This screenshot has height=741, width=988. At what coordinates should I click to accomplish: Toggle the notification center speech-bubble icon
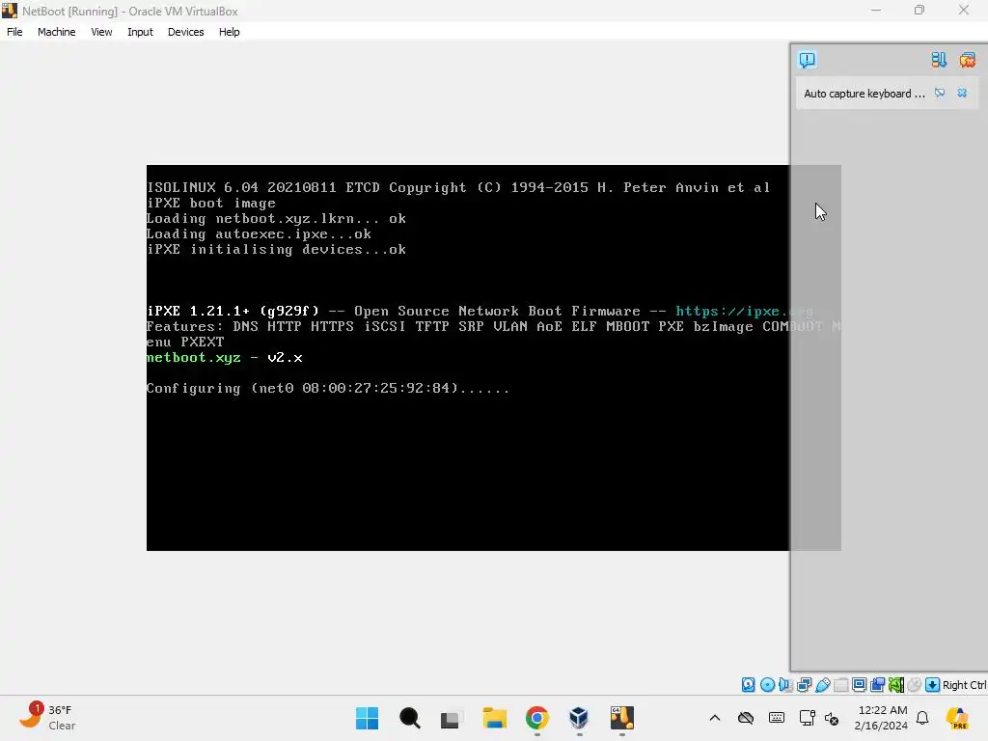coord(808,60)
